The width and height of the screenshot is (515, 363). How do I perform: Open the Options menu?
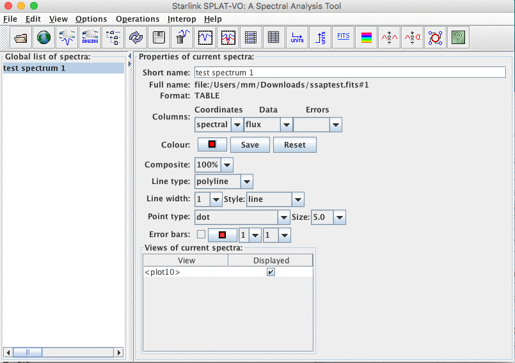click(x=91, y=19)
